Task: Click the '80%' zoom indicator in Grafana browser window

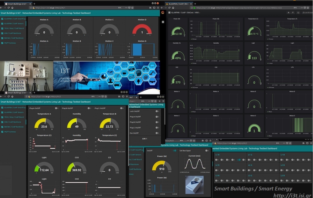Action: [x=295, y=8]
